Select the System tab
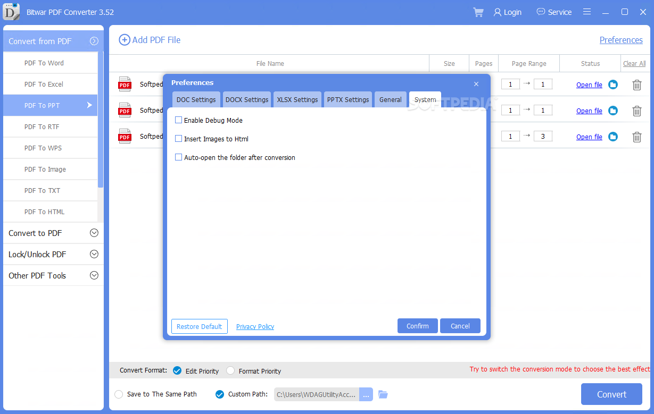 425,99
